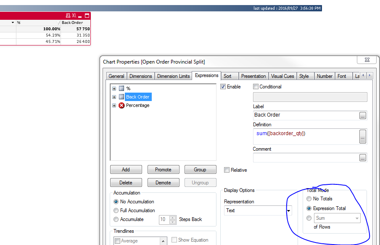Viewport: 380px width, 245px height.
Task: Click the print icon in chart caption
Action: click(68, 15)
